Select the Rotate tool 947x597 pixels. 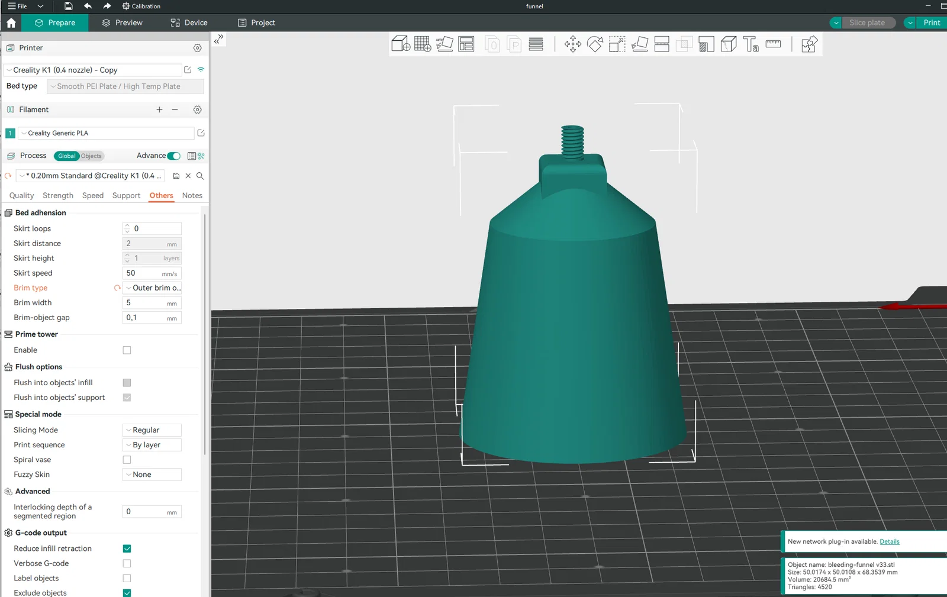pyautogui.click(x=595, y=44)
